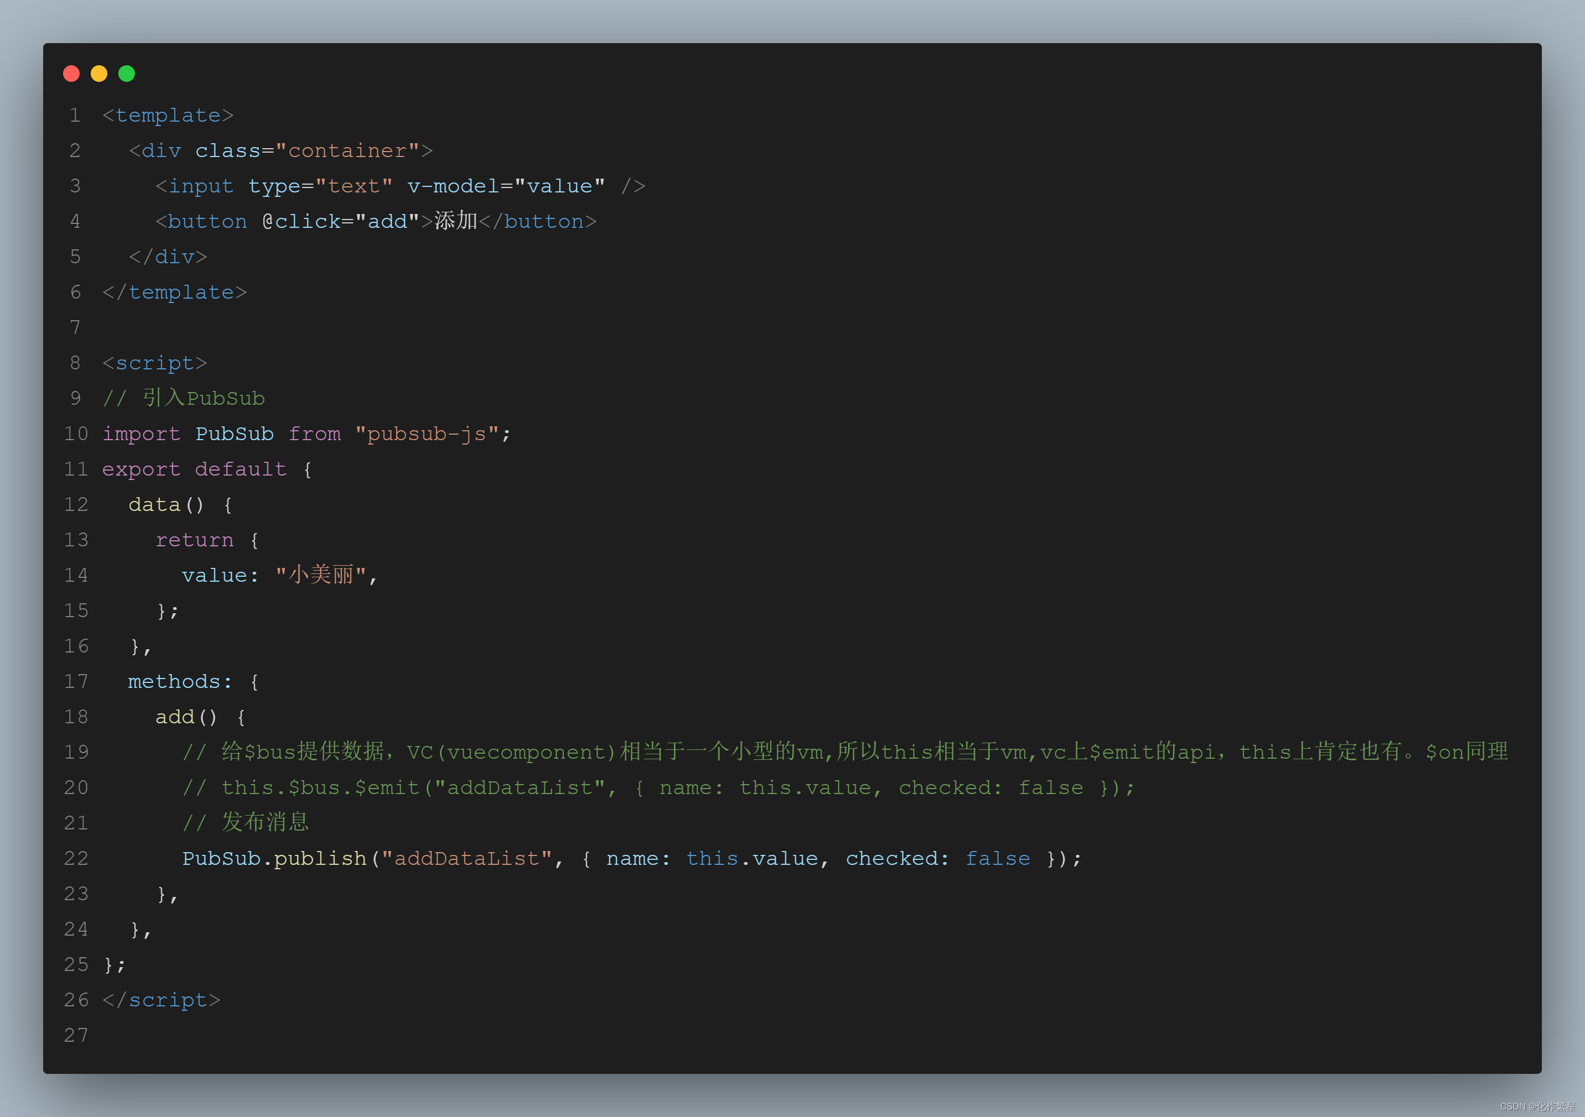This screenshot has width=1585, height=1117.
Task: Click the from keyword on line 10
Action: point(315,434)
